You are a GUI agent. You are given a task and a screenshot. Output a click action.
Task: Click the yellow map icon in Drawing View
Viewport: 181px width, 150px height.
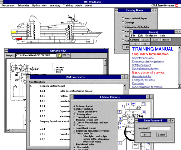coord(59,55)
